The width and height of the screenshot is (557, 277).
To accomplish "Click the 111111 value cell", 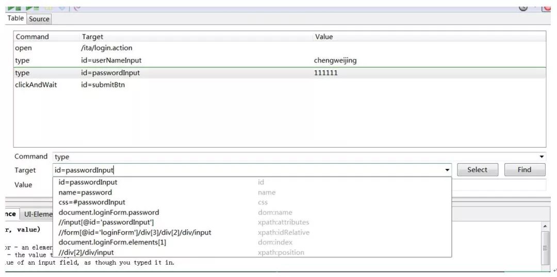I will point(326,73).
